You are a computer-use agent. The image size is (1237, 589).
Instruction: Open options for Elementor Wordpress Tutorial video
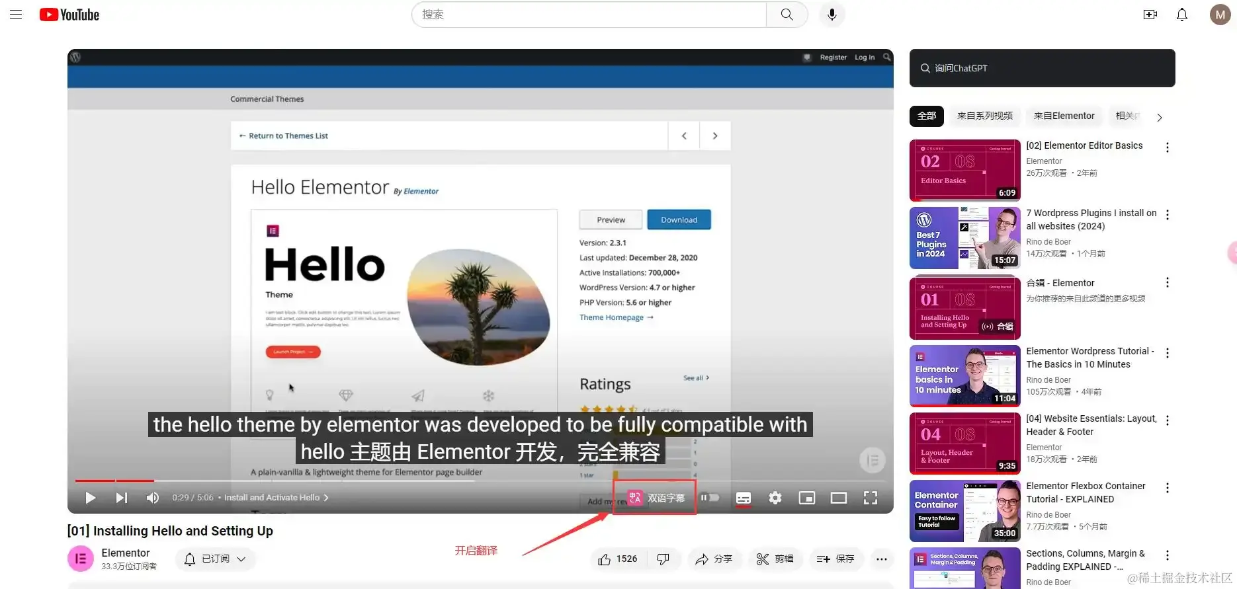1168,353
